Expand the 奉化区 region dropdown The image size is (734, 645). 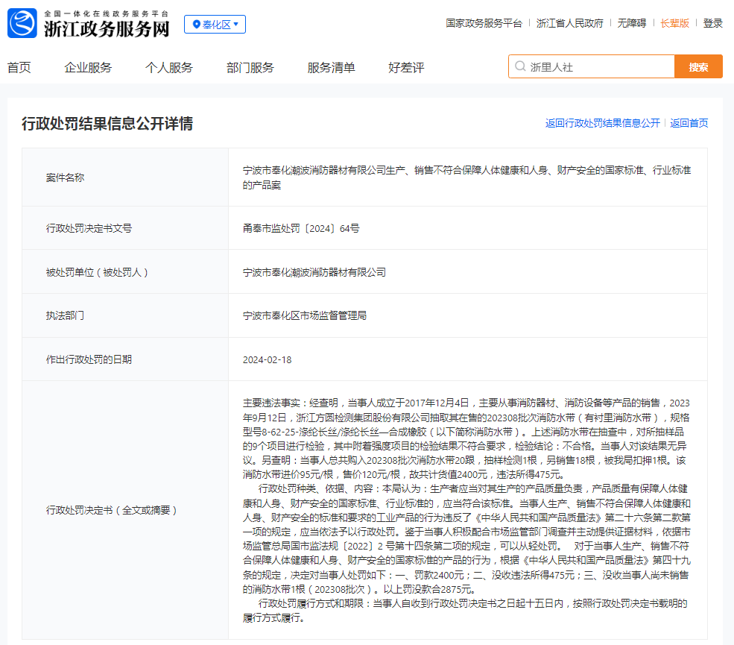coord(215,25)
